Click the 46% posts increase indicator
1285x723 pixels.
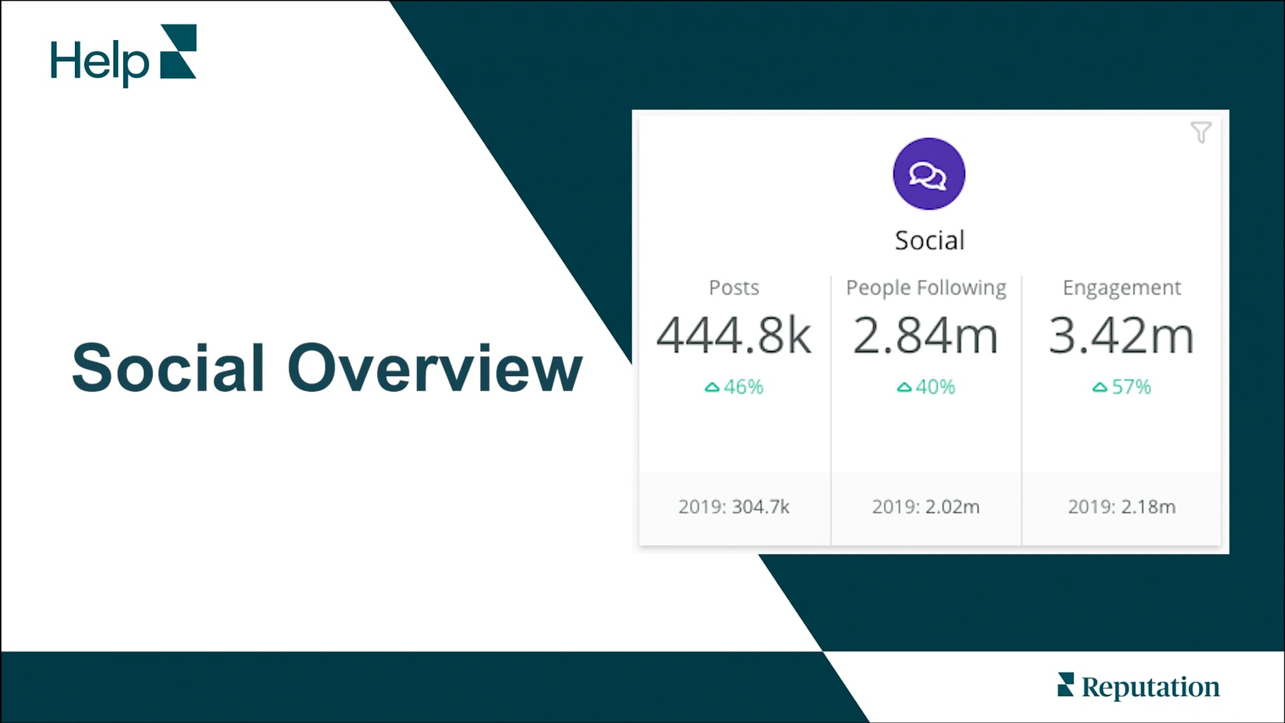[734, 387]
